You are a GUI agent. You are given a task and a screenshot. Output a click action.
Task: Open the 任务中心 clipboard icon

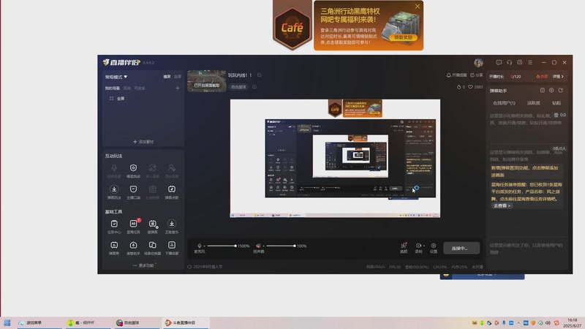pos(114,224)
